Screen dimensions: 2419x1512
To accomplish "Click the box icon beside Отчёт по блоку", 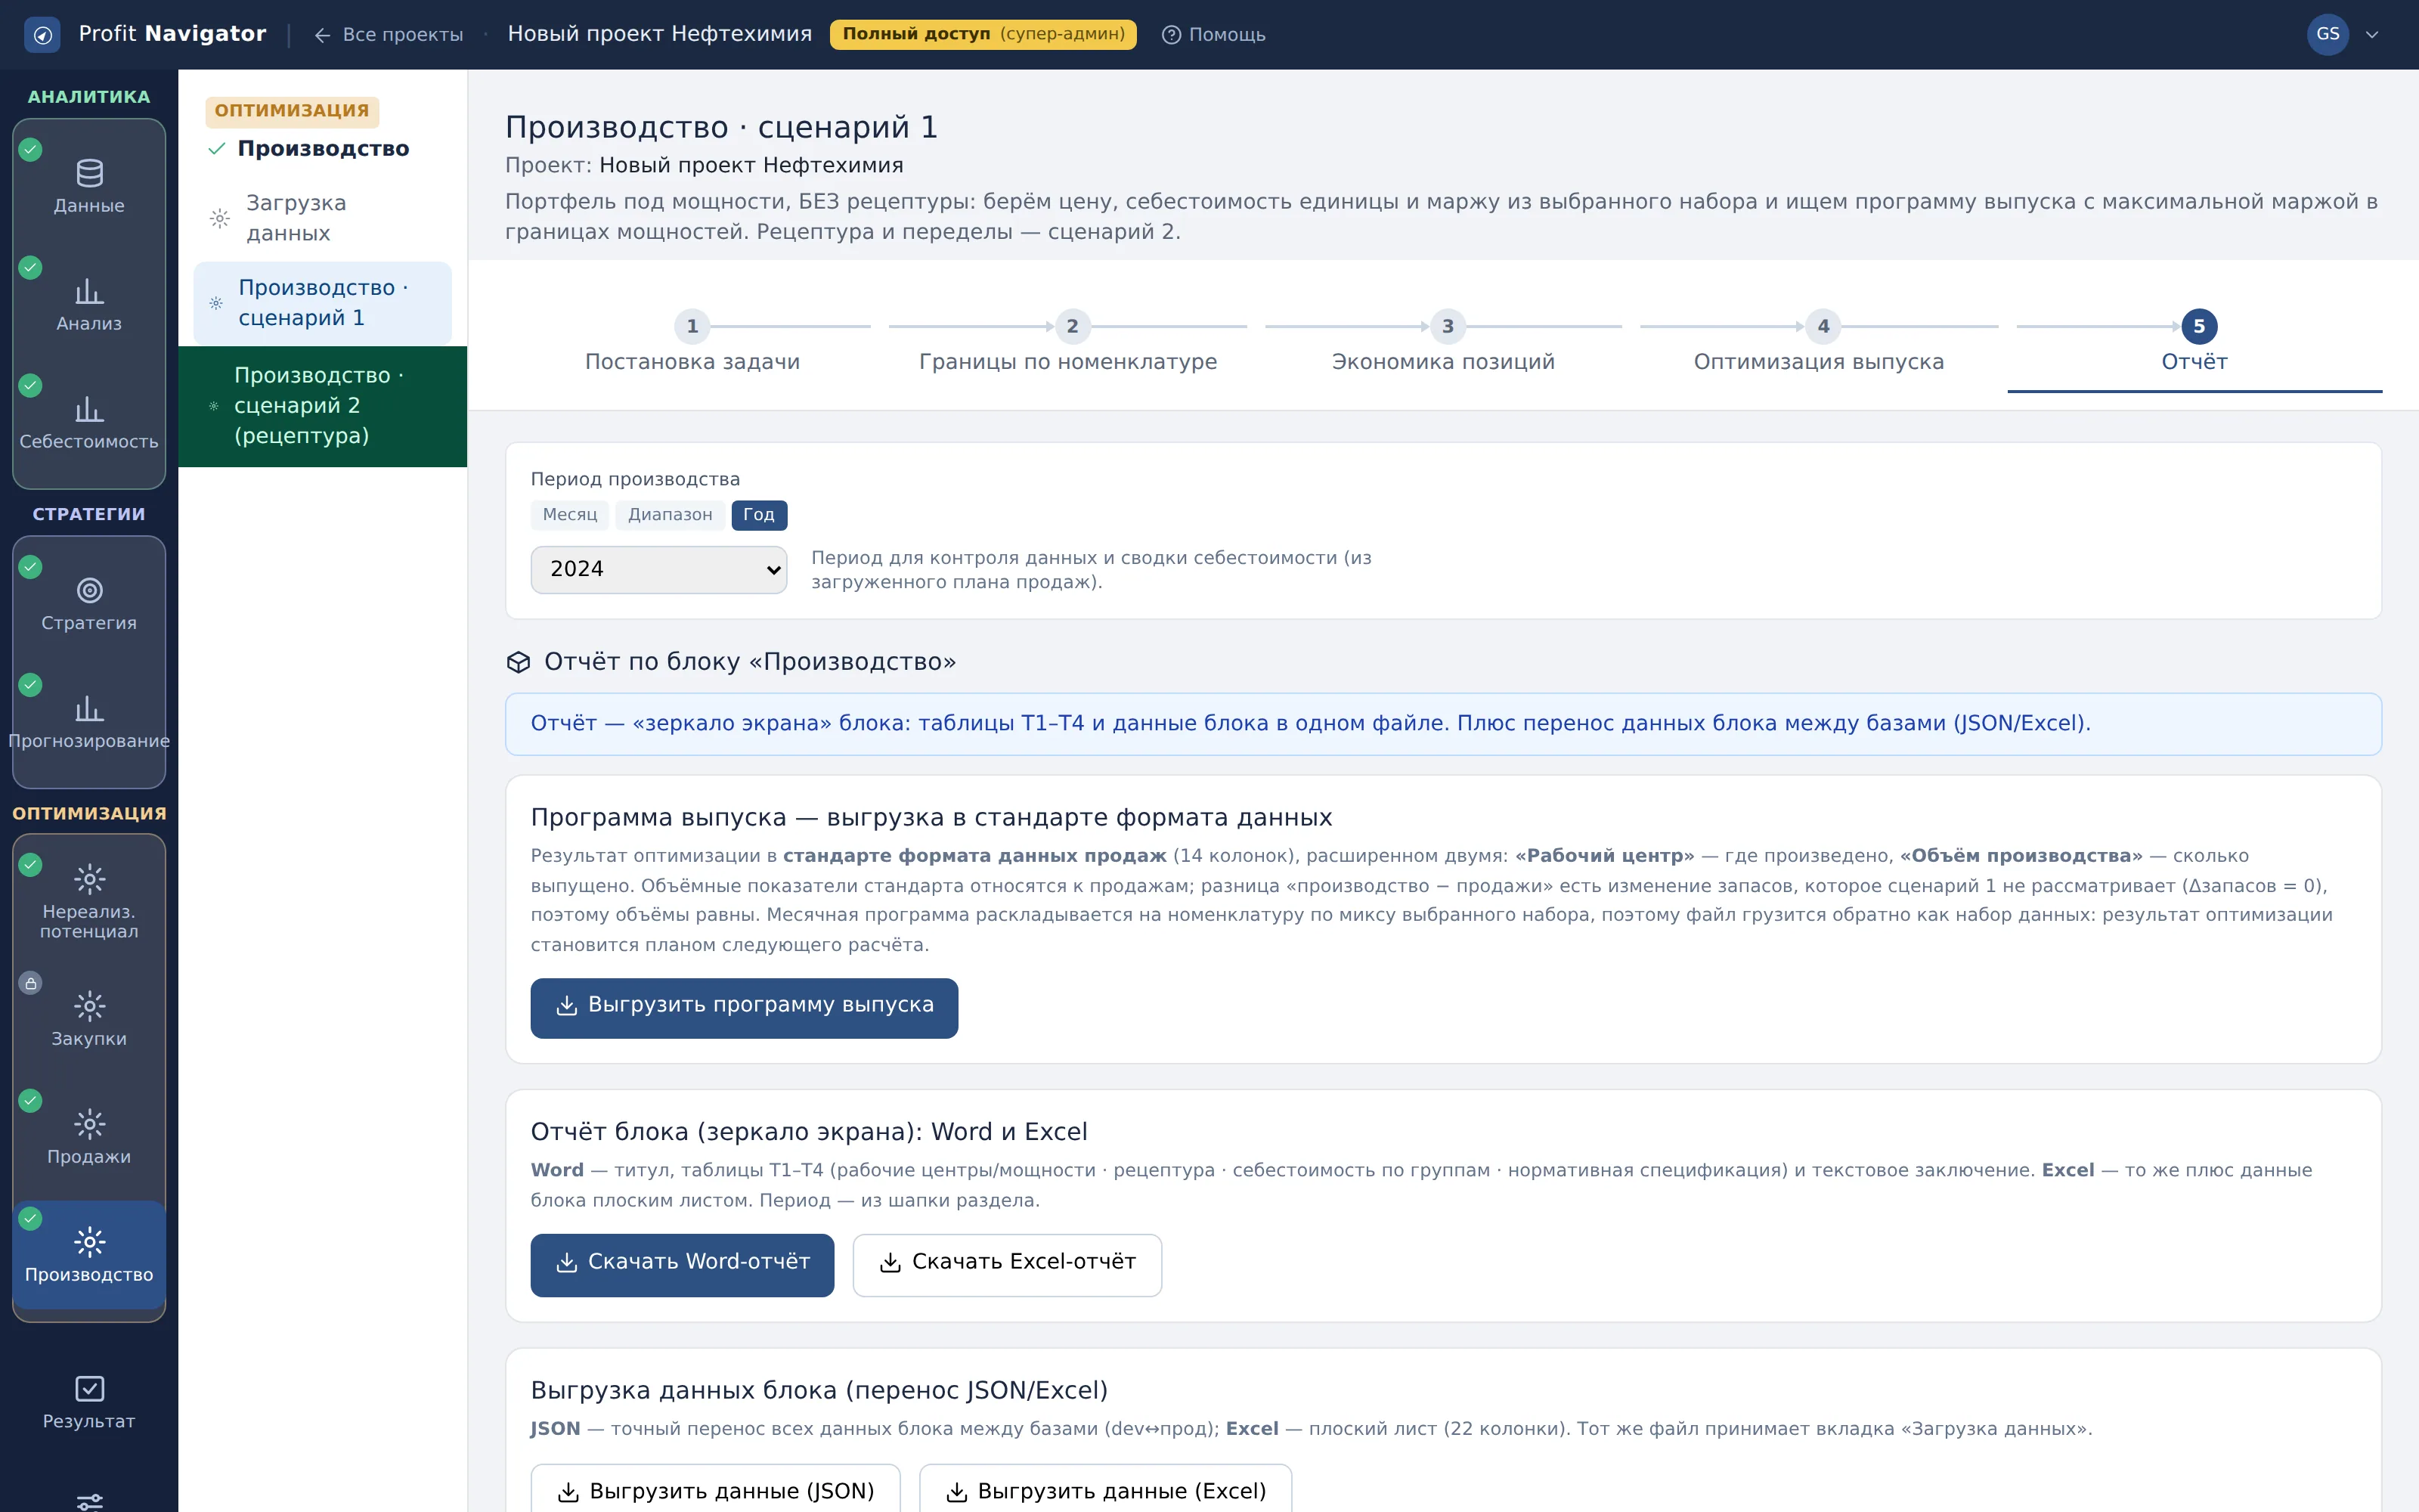I will [518, 662].
